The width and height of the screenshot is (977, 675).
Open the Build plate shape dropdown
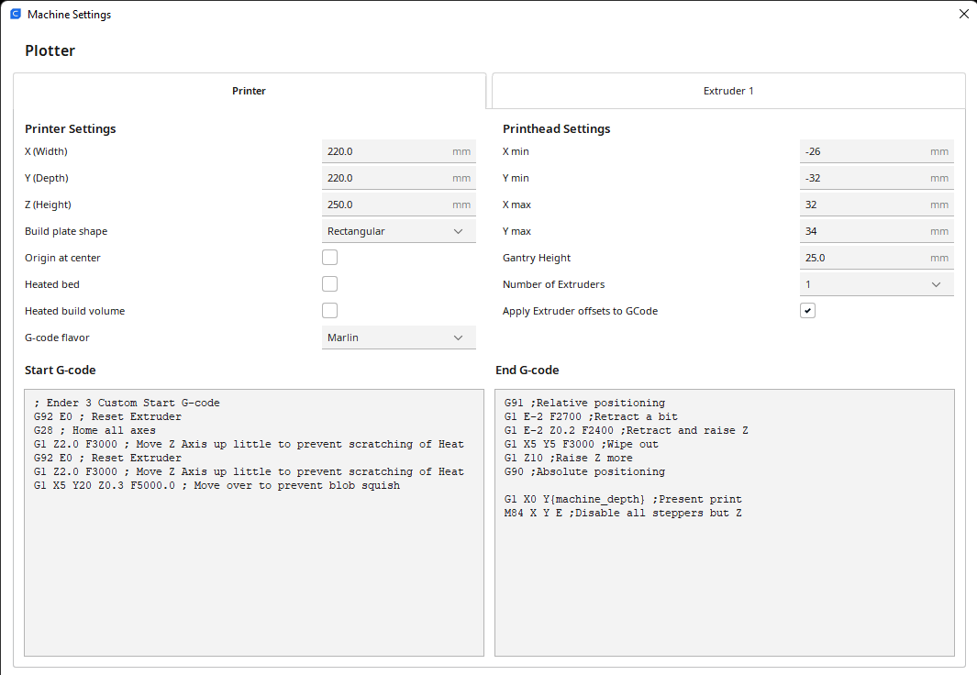click(x=398, y=231)
